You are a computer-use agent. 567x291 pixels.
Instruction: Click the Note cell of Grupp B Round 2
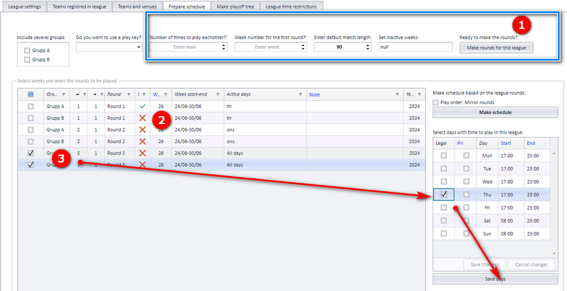click(355, 142)
